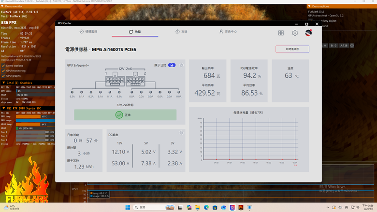Open the hardware monitoring tab icon
This screenshot has width=377, height=212.
click(82, 31)
